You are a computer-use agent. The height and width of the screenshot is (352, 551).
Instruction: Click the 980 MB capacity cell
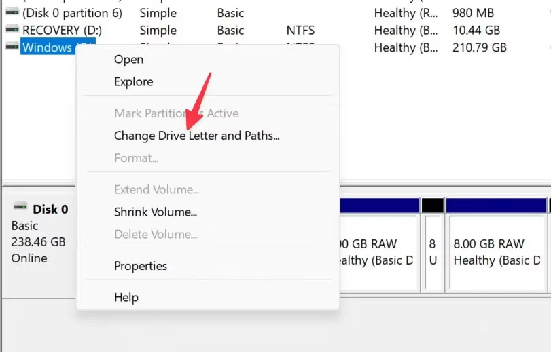(473, 13)
